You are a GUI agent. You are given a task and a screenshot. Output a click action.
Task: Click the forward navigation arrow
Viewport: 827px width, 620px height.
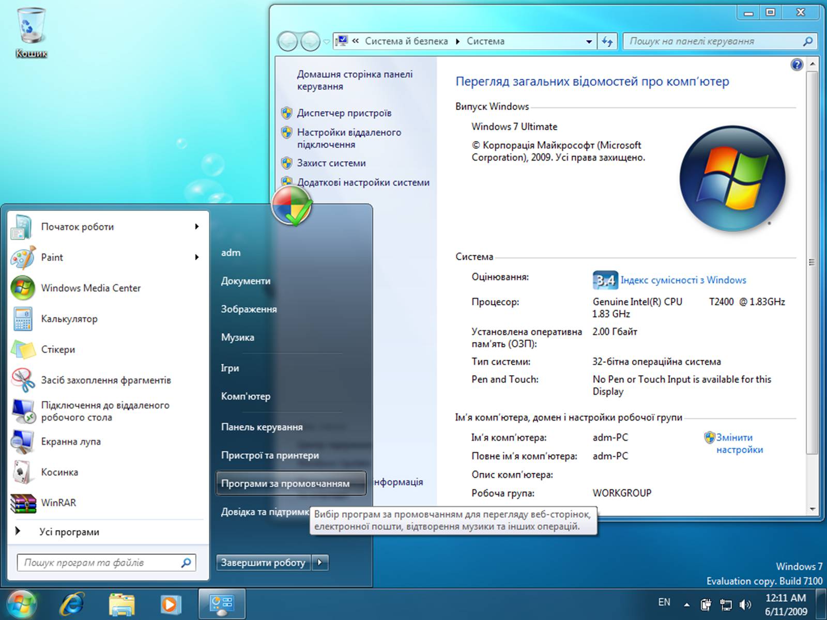point(310,41)
